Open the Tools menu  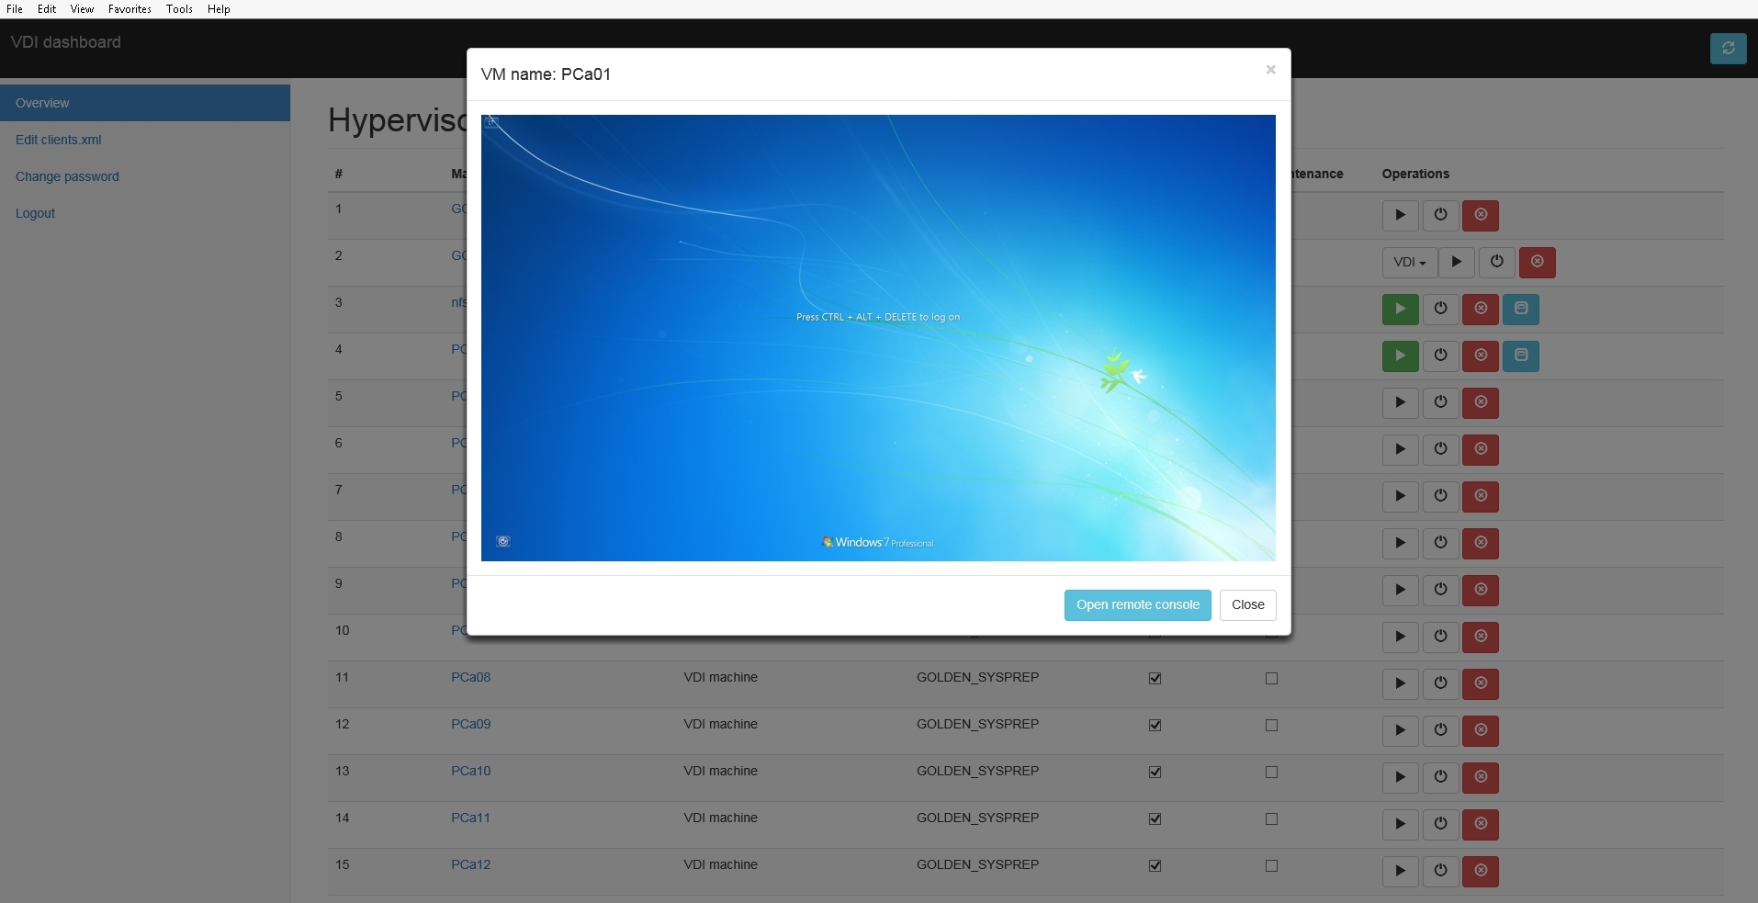tap(179, 9)
